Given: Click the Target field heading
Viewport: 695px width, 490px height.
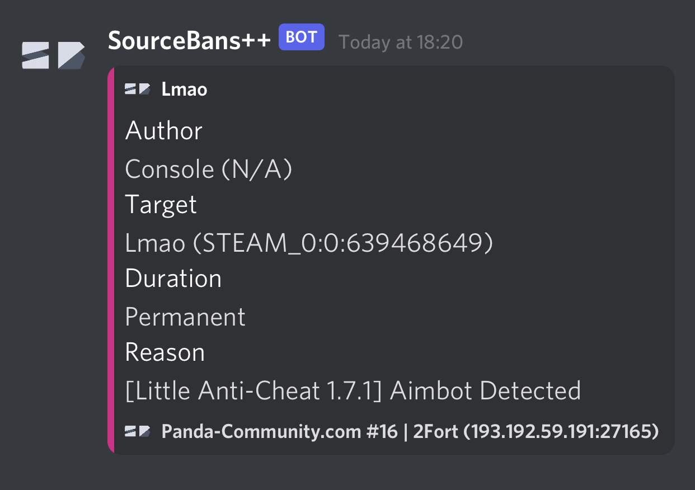Looking at the screenshot, I should 161,205.
